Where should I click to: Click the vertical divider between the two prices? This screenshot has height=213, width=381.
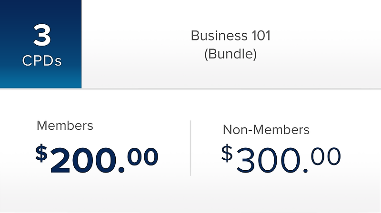(x=190, y=148)
